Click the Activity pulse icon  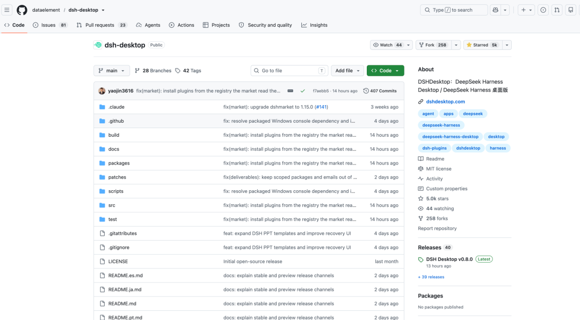point(421,178)
